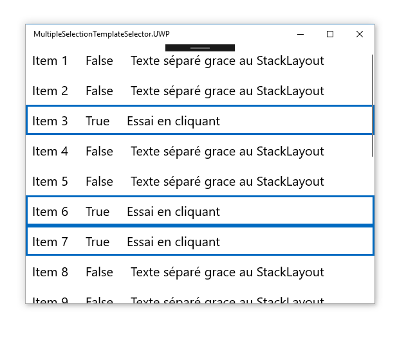406x338 pixels.
Task: Click the "False" value in Item 8
Action: coord(99,272)
